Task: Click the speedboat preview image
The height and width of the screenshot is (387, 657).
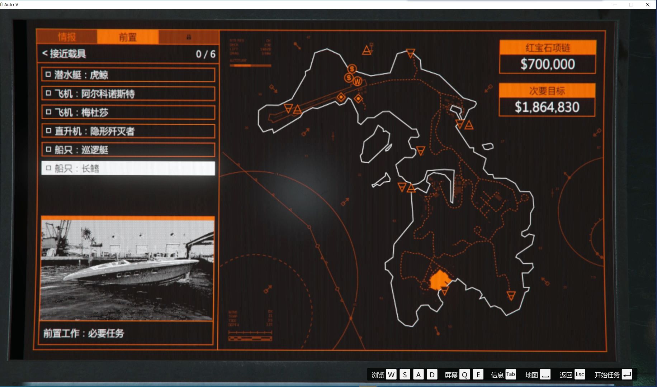Action: coord(128,270)
